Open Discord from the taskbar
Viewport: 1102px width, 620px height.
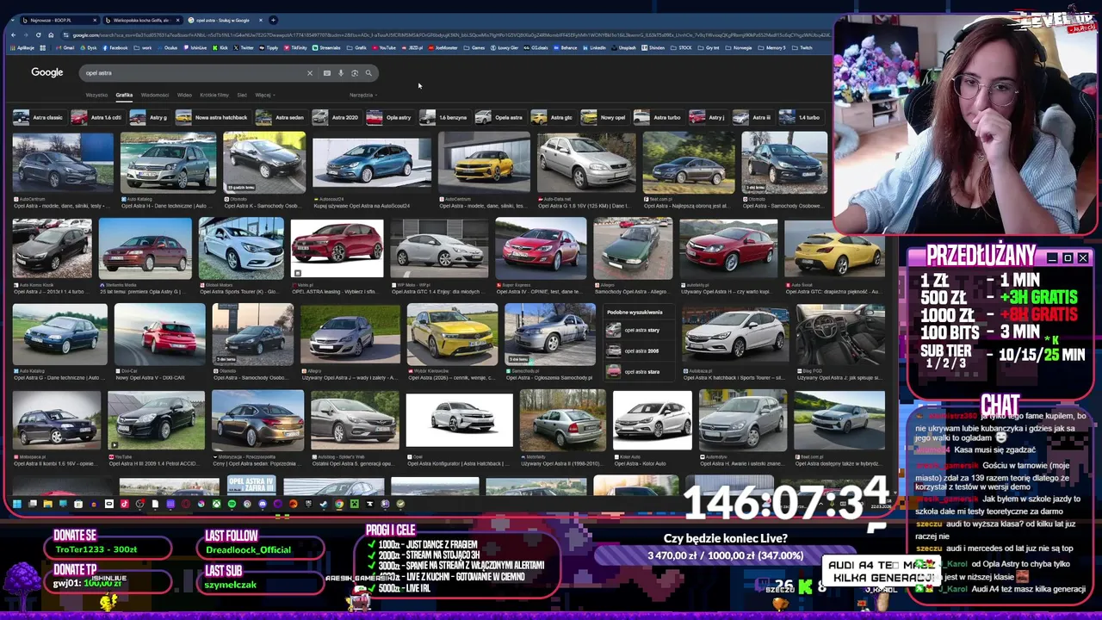click(263, 504)
